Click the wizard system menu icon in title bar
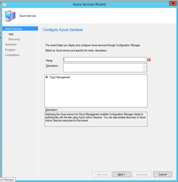Screen dimensions: 178x182 click(5, 5)
